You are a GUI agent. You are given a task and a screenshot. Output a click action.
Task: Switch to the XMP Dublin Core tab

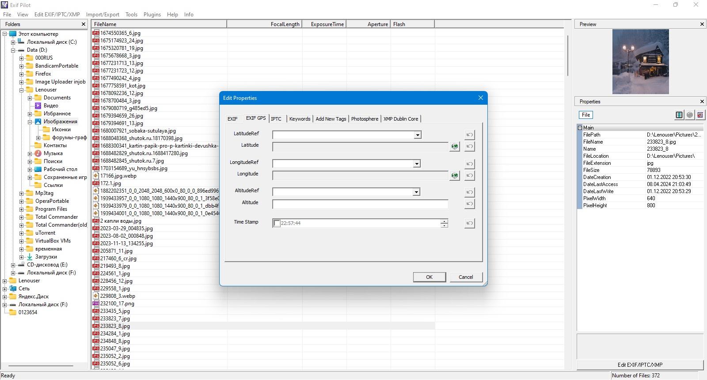(401, 119)
